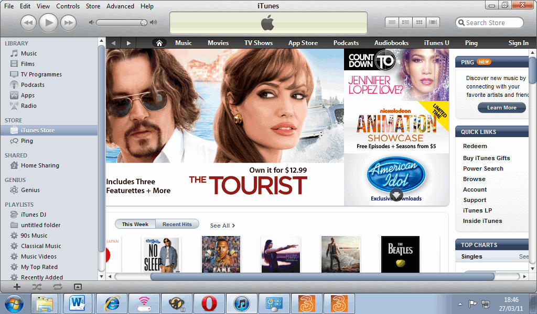Viewport: 537px width, 314px height.
Task: Select TV Programmes in the sidebar
Action: [41, 74]
